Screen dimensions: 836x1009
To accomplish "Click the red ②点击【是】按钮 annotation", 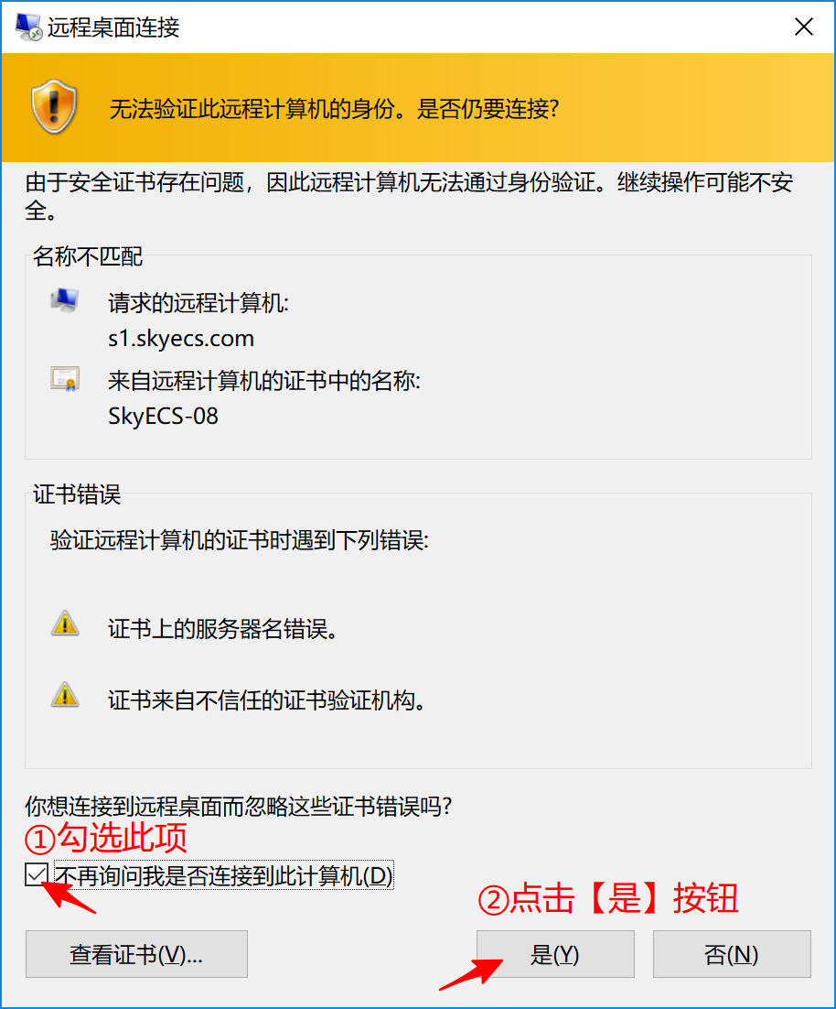I will click(x=608, y=897).
